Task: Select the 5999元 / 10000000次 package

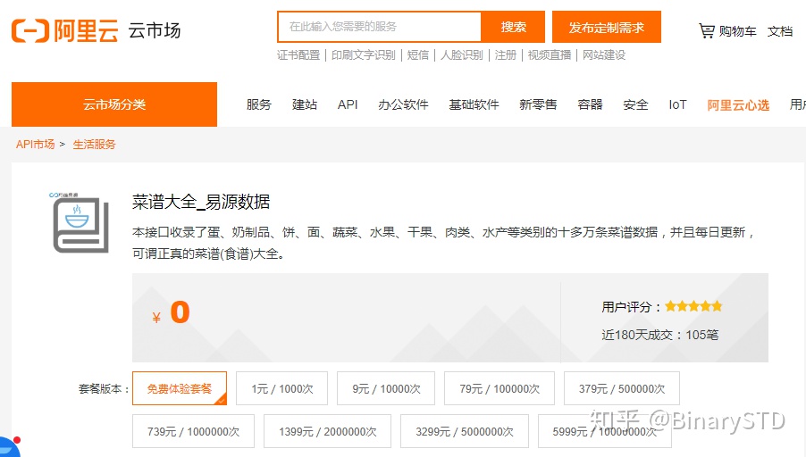Action: (604, 431)
